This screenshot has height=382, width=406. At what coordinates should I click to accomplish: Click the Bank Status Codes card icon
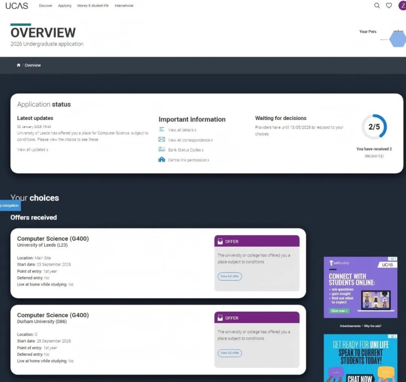coord(162,150)
